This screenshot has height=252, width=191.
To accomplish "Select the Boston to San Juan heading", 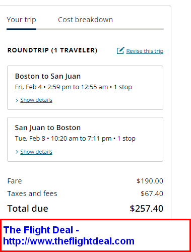I will [x=48, y=76].
